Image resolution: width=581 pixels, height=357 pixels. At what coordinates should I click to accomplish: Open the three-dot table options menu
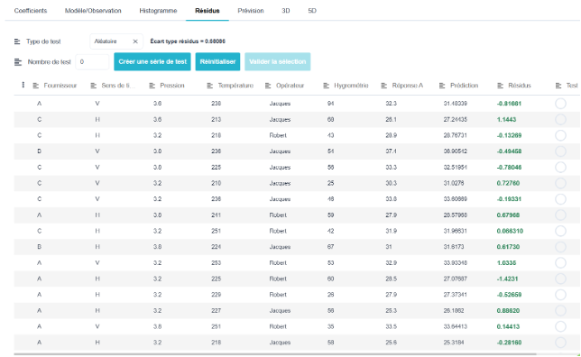tap(23, 85)
